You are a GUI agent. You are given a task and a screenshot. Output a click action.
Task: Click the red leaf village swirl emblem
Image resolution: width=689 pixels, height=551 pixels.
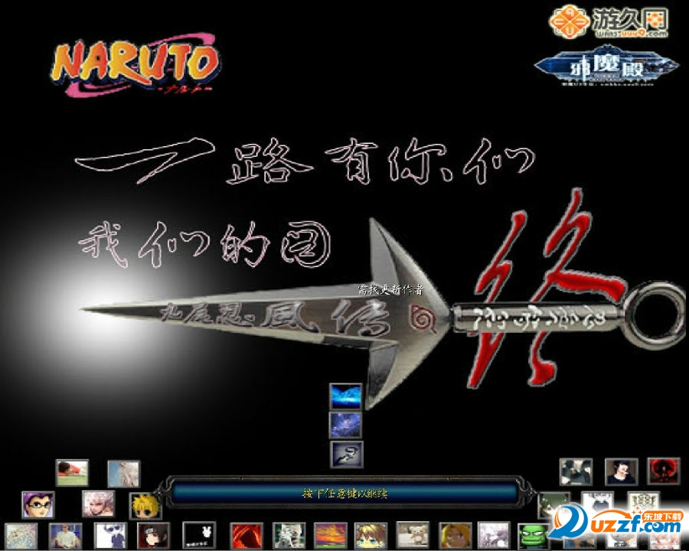click(x=423, y=318)
